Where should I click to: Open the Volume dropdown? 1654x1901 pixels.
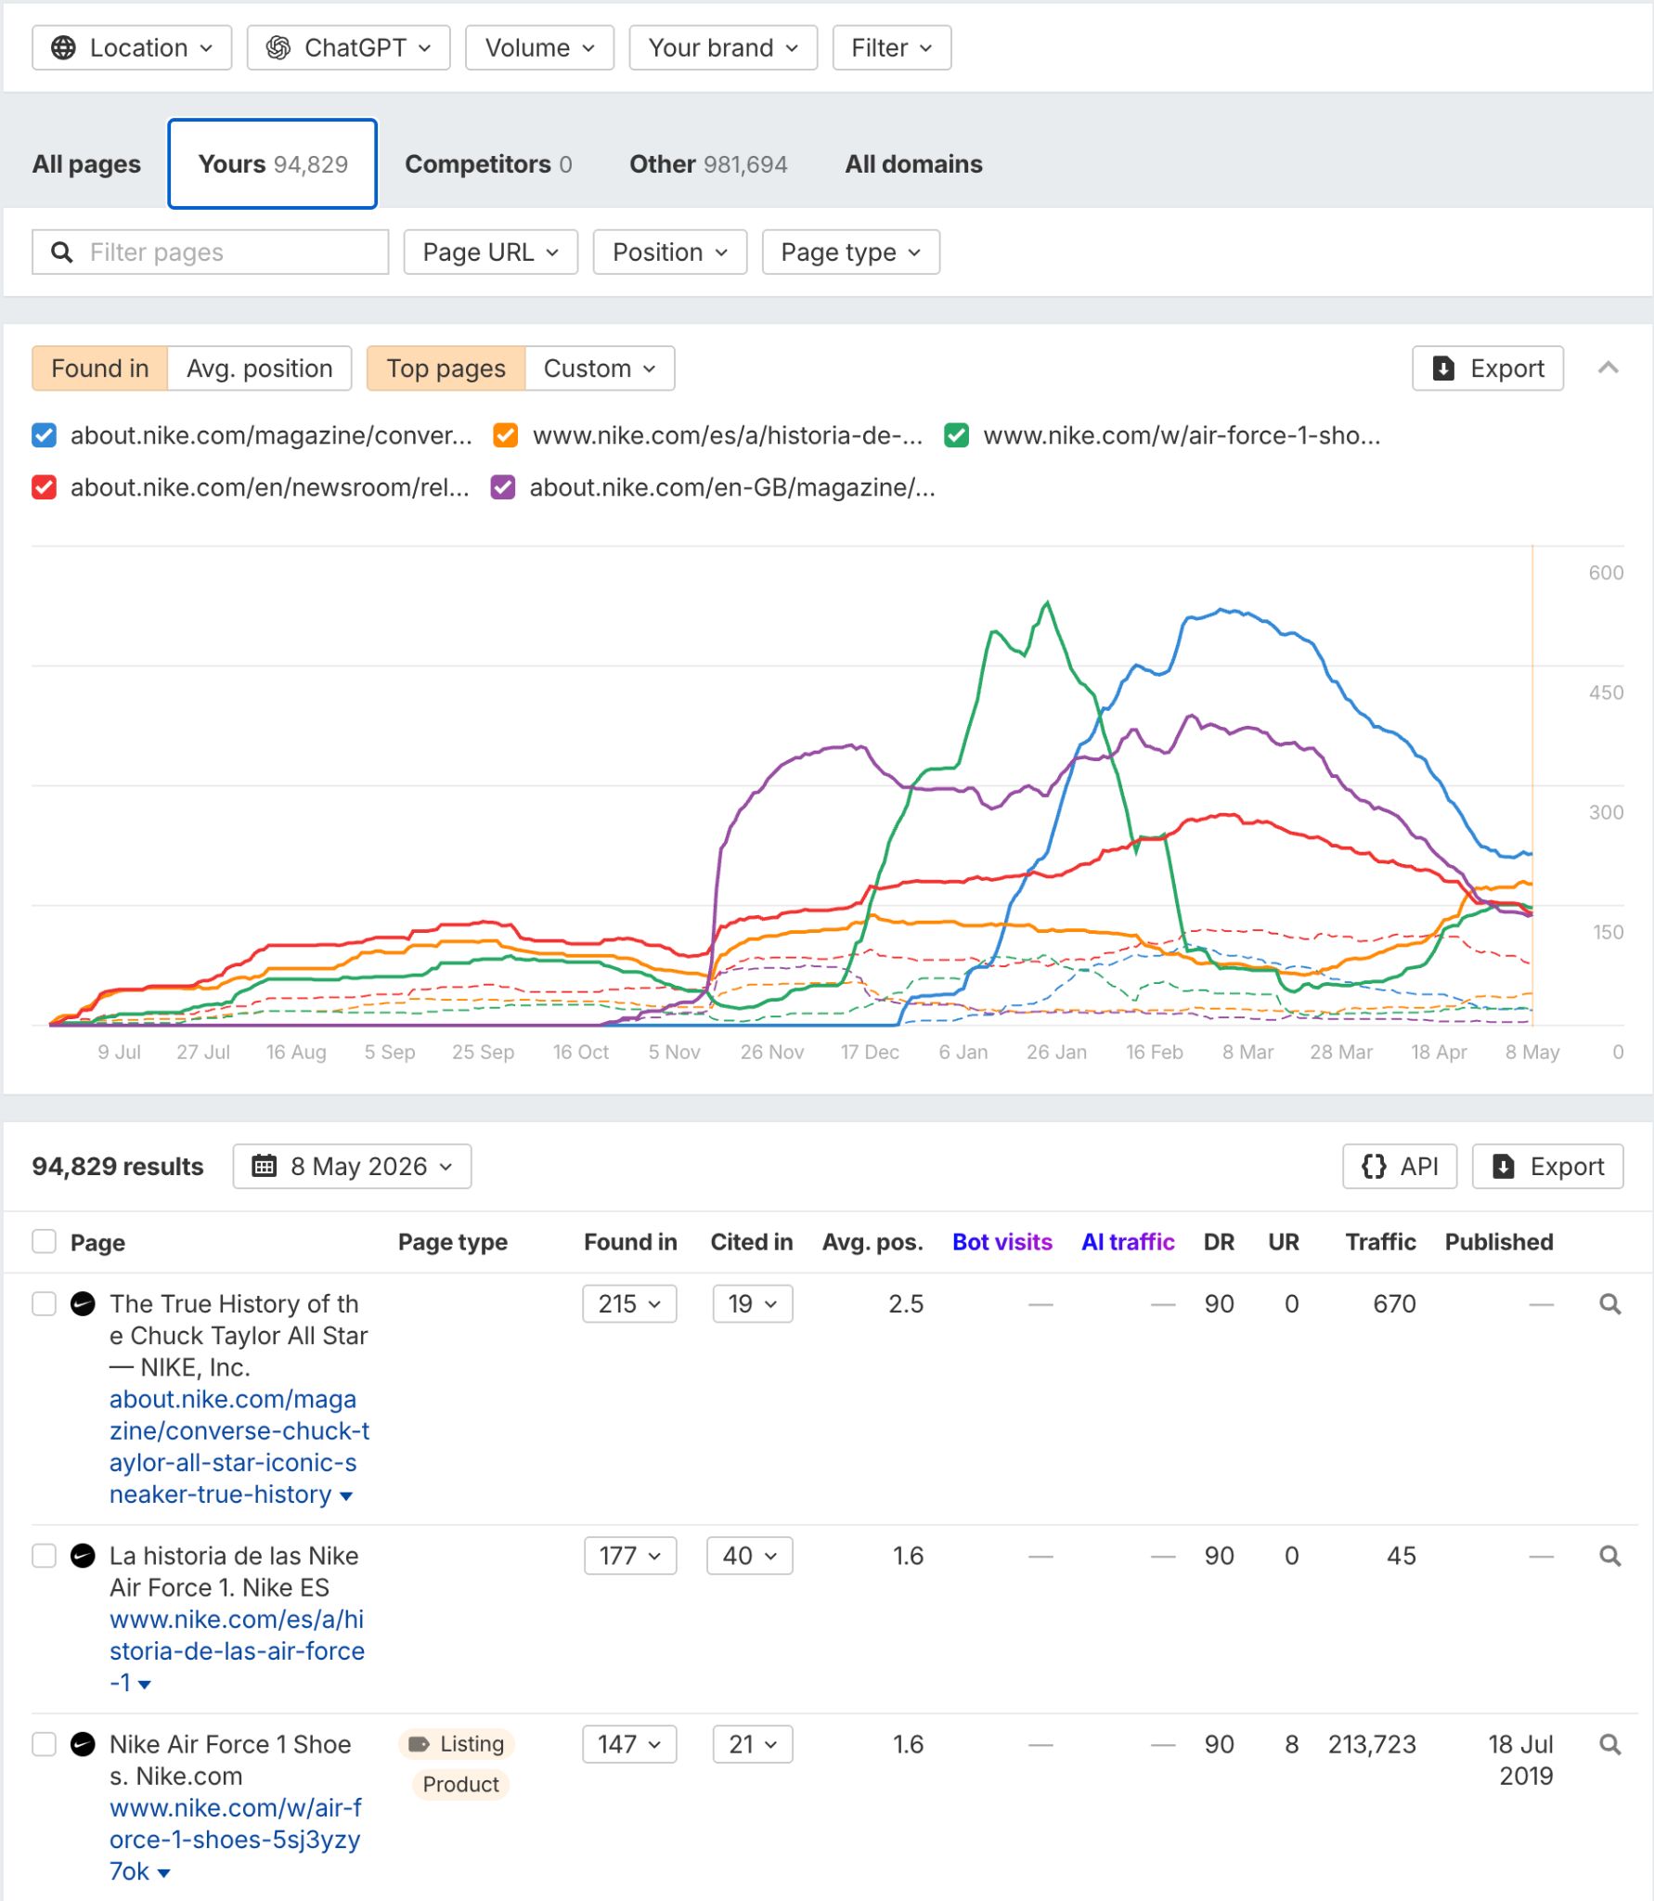(x=539, y=48)
